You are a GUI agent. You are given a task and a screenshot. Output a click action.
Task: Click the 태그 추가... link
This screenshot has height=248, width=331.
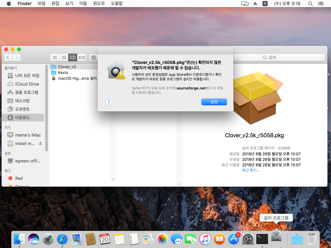tap(251, 170)
